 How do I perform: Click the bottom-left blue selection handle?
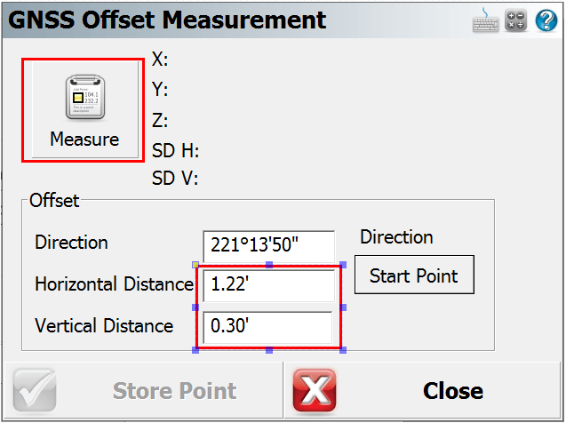pyautogui.click(x=195, y=350)
